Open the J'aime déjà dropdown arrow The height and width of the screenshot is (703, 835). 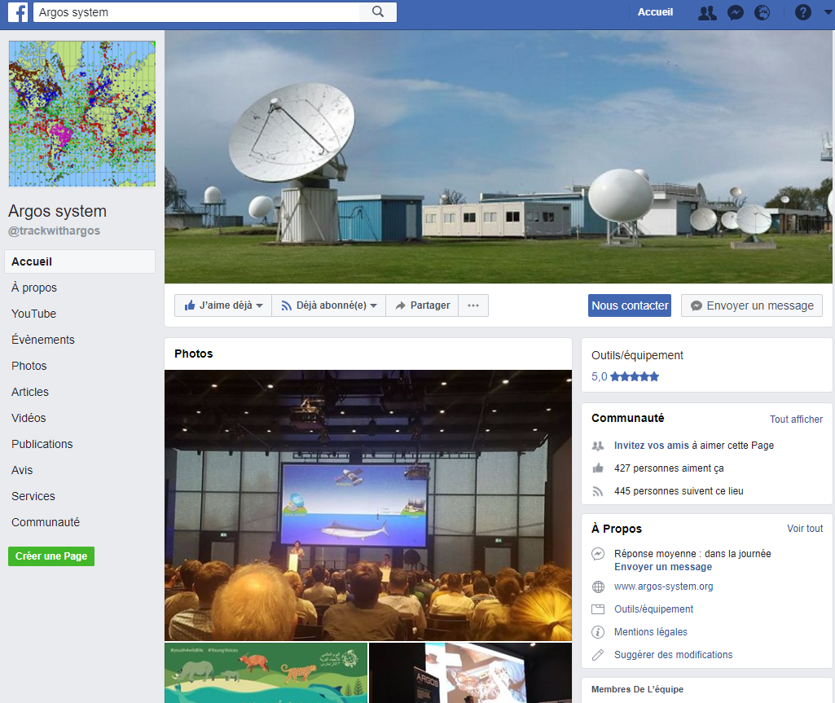point(259,305)
